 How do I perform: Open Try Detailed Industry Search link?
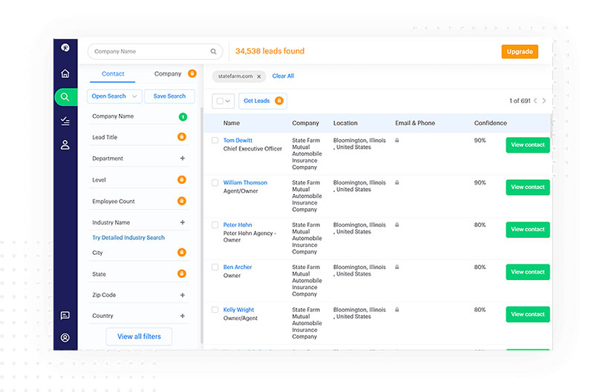(128, 237)
